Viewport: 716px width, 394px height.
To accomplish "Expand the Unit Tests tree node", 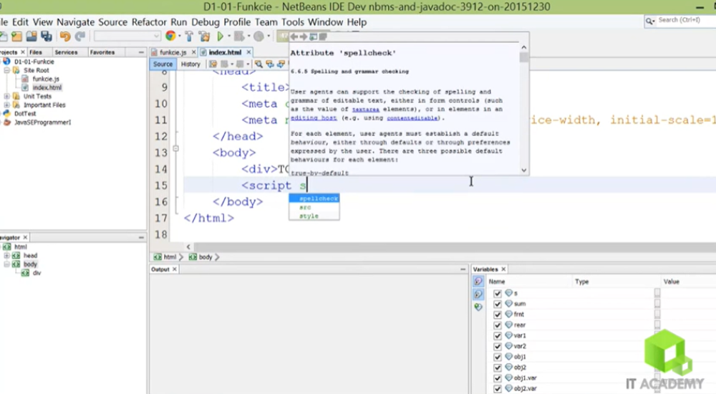I will point(7,97).
